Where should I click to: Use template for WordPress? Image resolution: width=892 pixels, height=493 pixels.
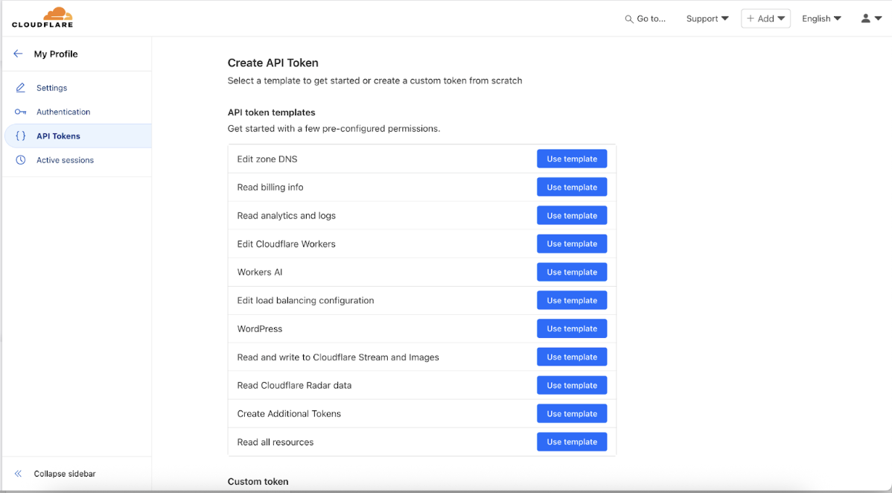point(572,328)
